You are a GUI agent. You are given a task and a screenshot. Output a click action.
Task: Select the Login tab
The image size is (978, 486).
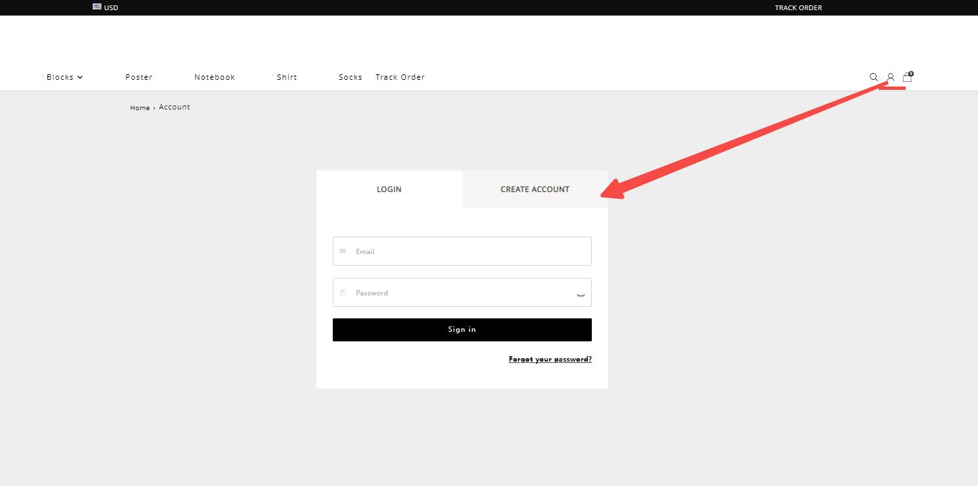(389, 189)
